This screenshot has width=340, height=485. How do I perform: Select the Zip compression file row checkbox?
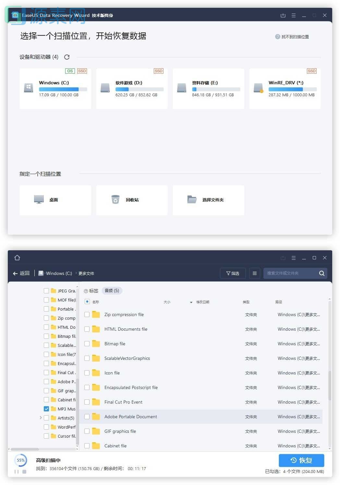coord(87,314)
